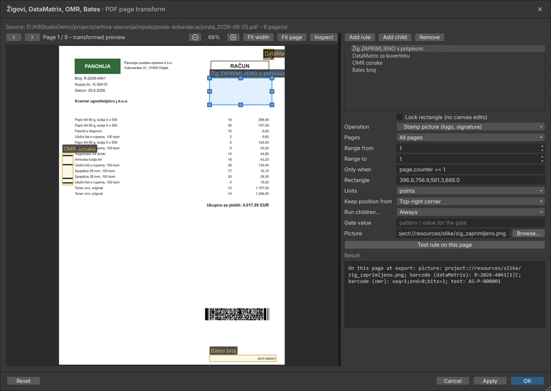
Task: Click the Fit page button
Action: click(x=292, y=37)
